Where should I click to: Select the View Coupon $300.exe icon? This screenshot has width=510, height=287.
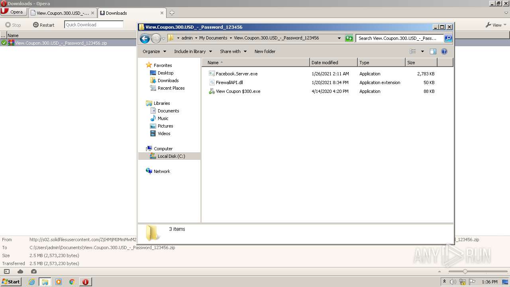pyautogui.click(x=212, y=91)
